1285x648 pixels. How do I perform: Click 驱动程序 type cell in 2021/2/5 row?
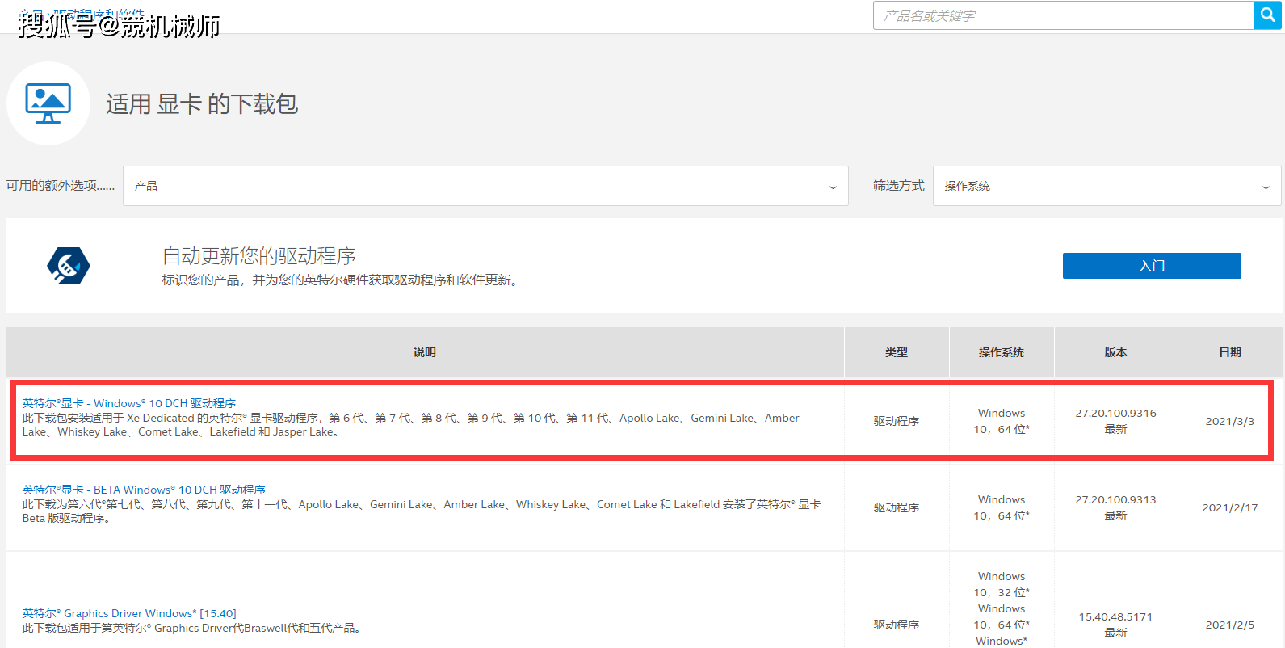click(x=897, y=625)
